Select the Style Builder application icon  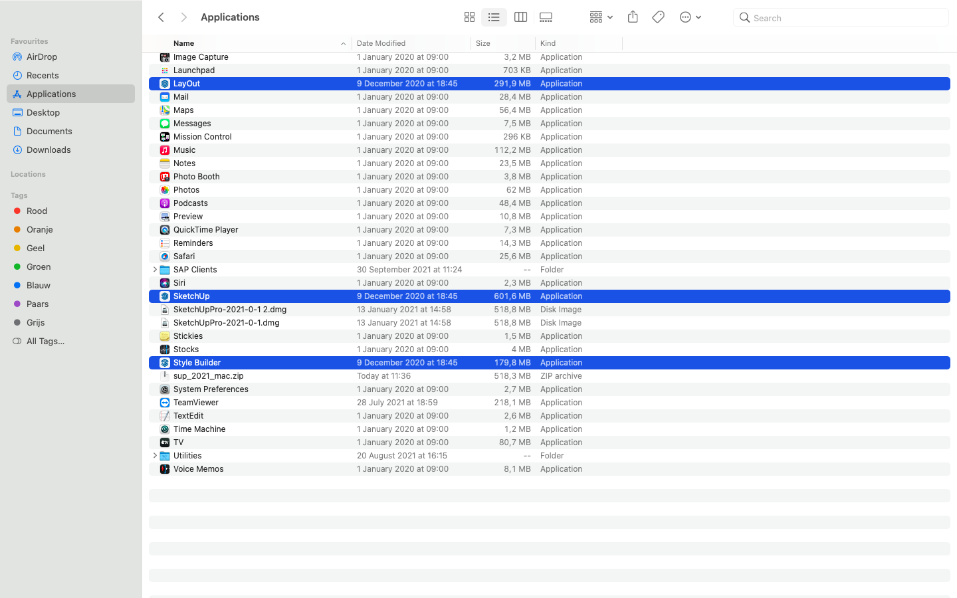[x=165, y=363]
